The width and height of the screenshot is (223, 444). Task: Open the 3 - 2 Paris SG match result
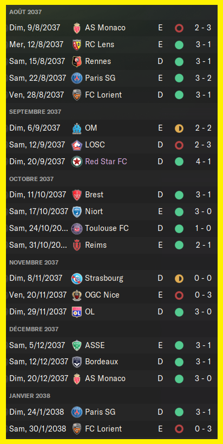pyautogui.click(x=203, y=78)
